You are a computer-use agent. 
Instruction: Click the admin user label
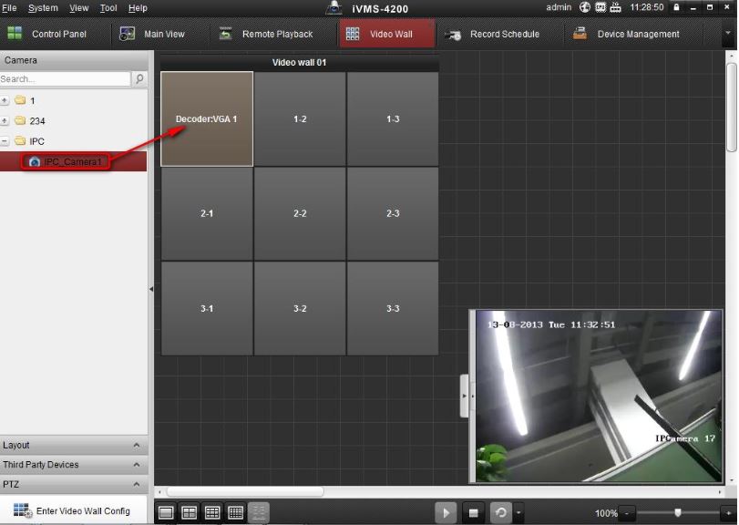pyautogui.click(x=559, y=7)
